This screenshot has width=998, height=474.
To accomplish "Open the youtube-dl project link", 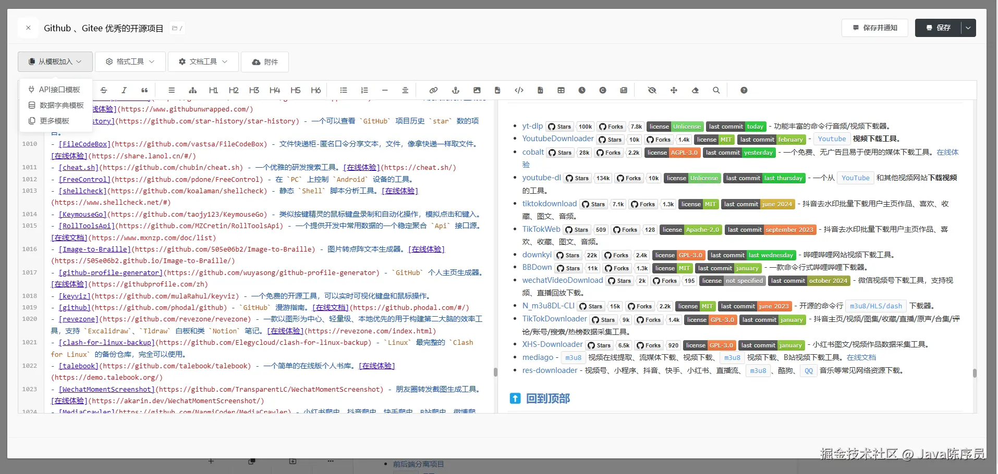I will (542, 178).
